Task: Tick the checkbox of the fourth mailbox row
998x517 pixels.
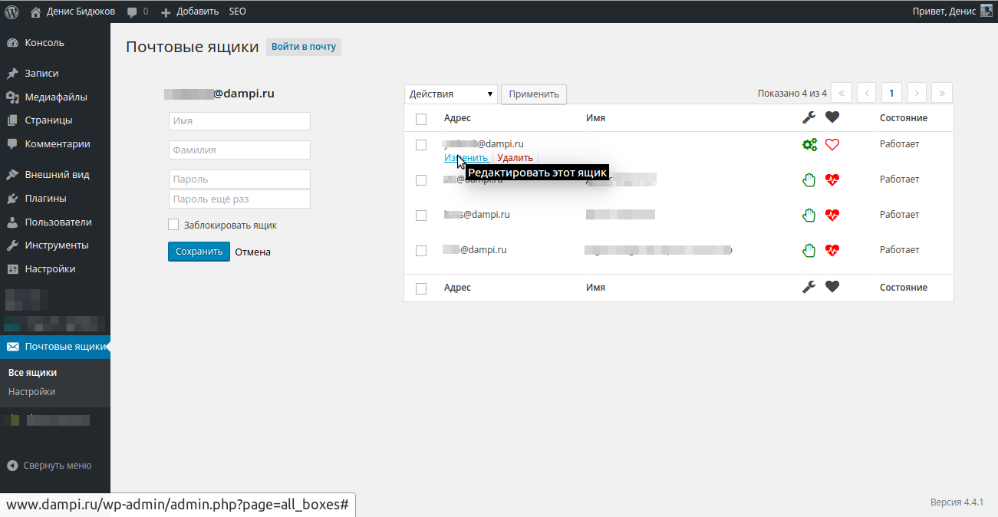Action: [420, 251]
